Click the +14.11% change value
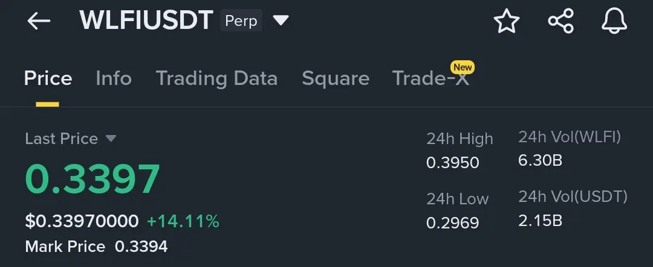653x267 pixels. [183, 221]
